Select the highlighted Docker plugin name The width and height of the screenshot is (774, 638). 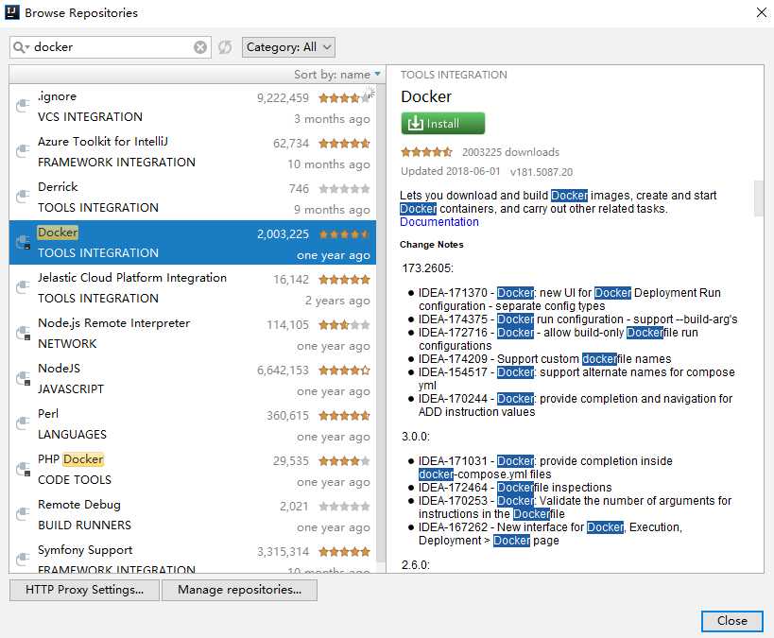[58, 233]
